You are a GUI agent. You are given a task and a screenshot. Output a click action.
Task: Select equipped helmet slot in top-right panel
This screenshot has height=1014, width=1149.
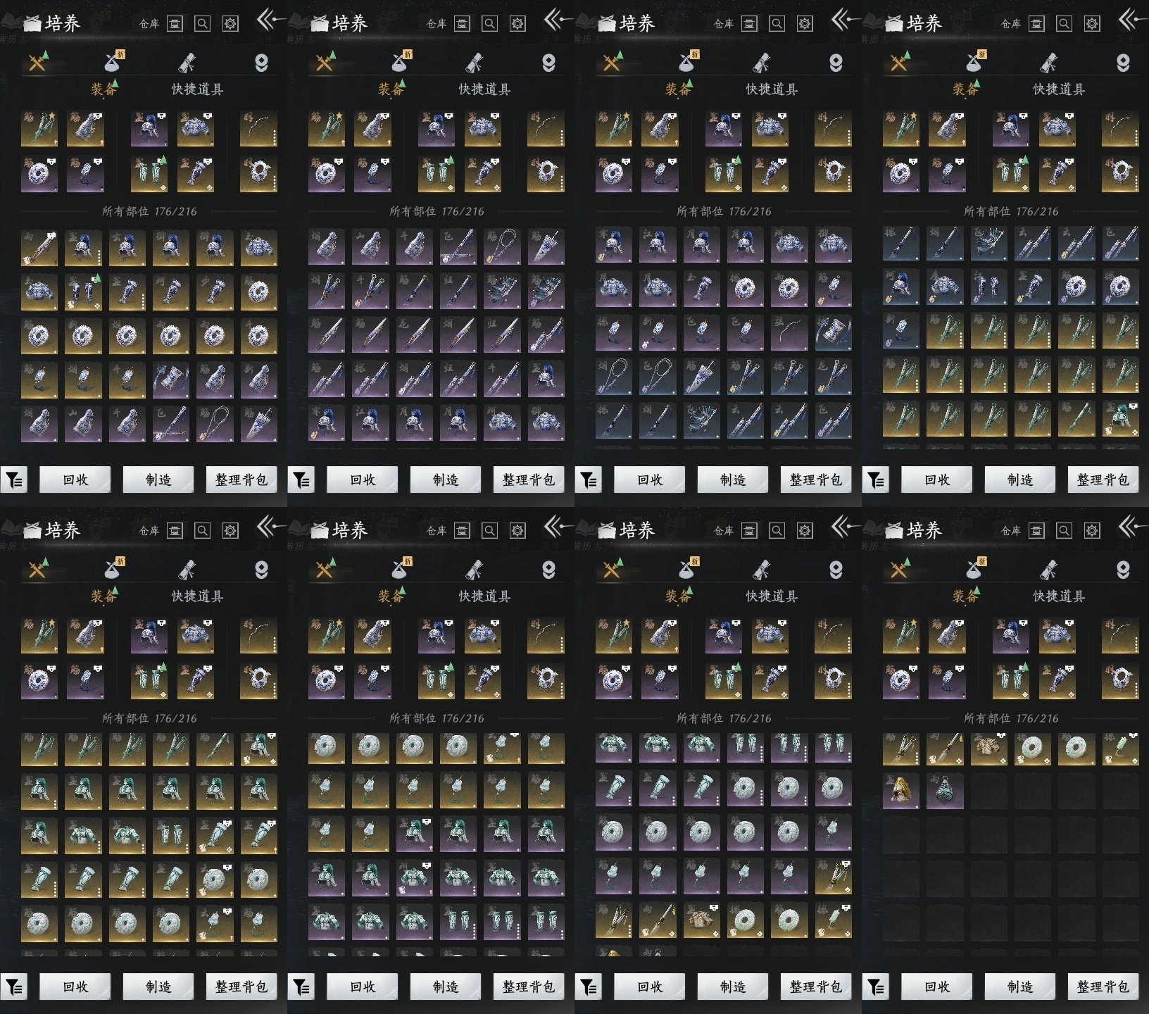1011,127
